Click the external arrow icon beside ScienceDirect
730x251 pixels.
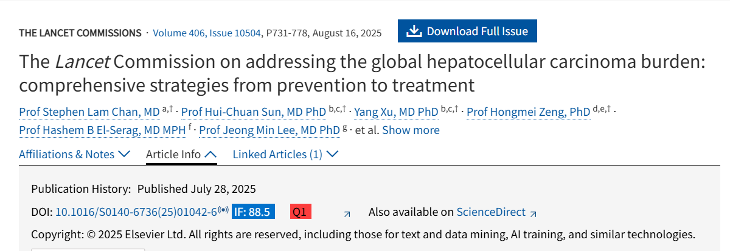(534, 213)
